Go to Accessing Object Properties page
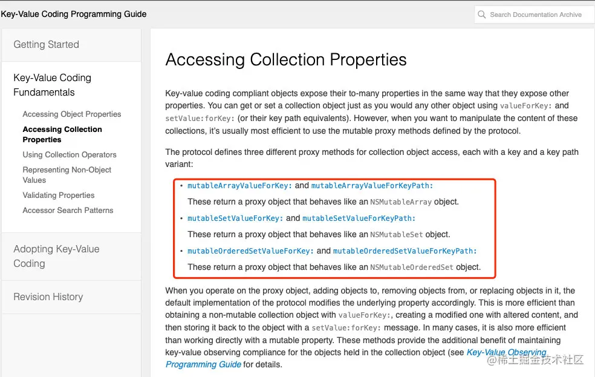This screenshot has height=377, width=595. pyautogui.click(x=72, y=114)
